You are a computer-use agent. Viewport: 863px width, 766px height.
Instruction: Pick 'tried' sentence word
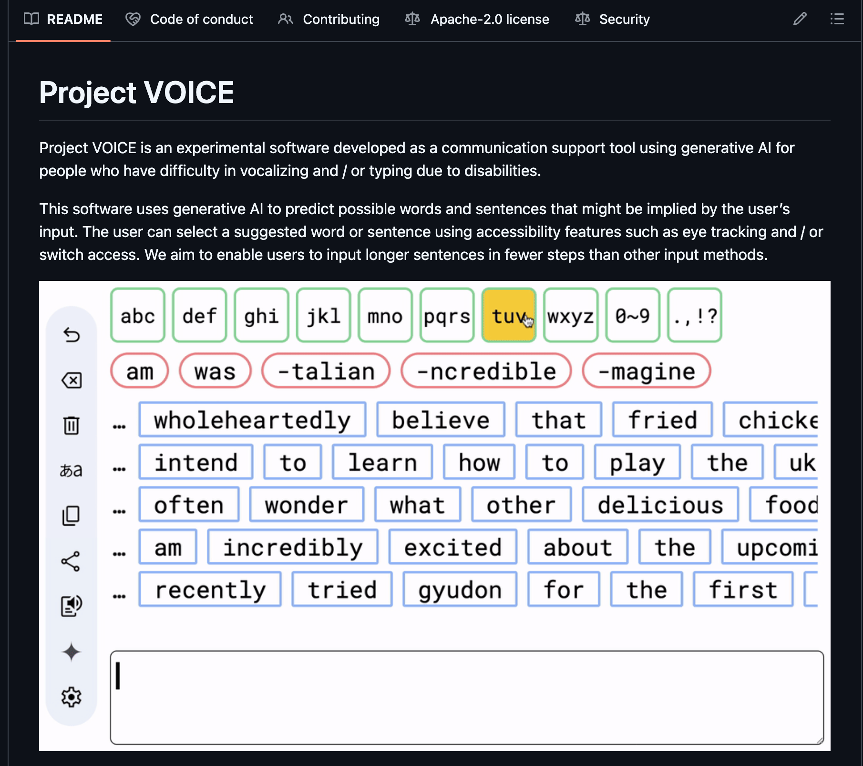tap(342, 590)
